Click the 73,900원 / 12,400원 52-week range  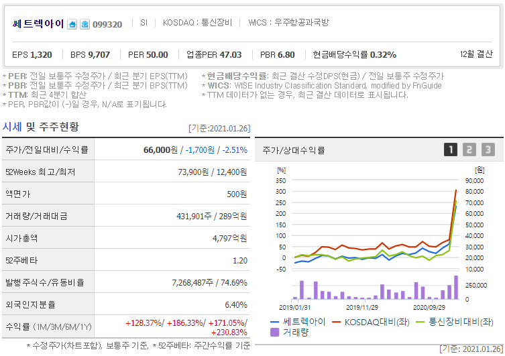[x=213, y=172]
